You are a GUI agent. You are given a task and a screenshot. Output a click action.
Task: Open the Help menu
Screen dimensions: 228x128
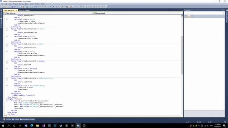click(43, 4)
